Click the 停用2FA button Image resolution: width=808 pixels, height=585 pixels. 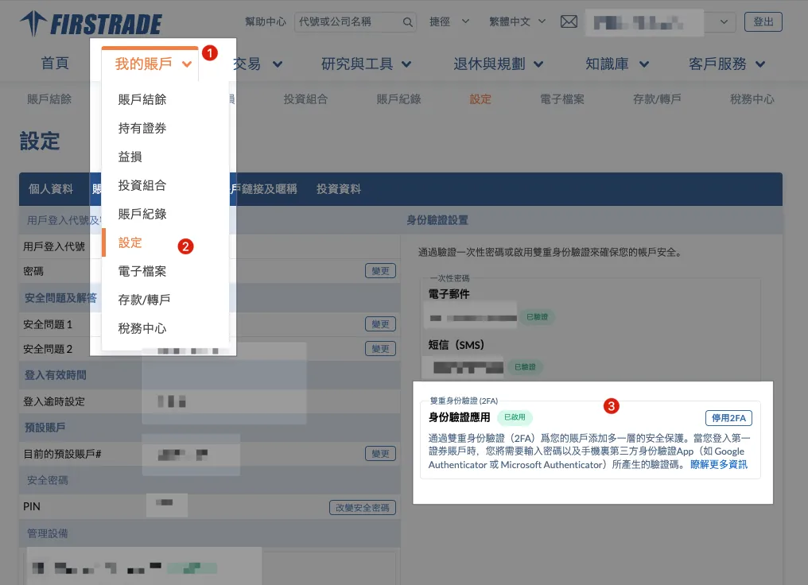click(x=728, y=418)
